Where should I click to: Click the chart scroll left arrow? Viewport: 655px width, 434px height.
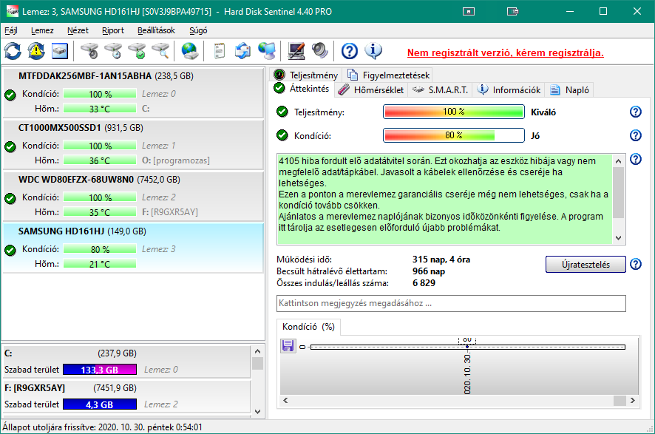285,400
